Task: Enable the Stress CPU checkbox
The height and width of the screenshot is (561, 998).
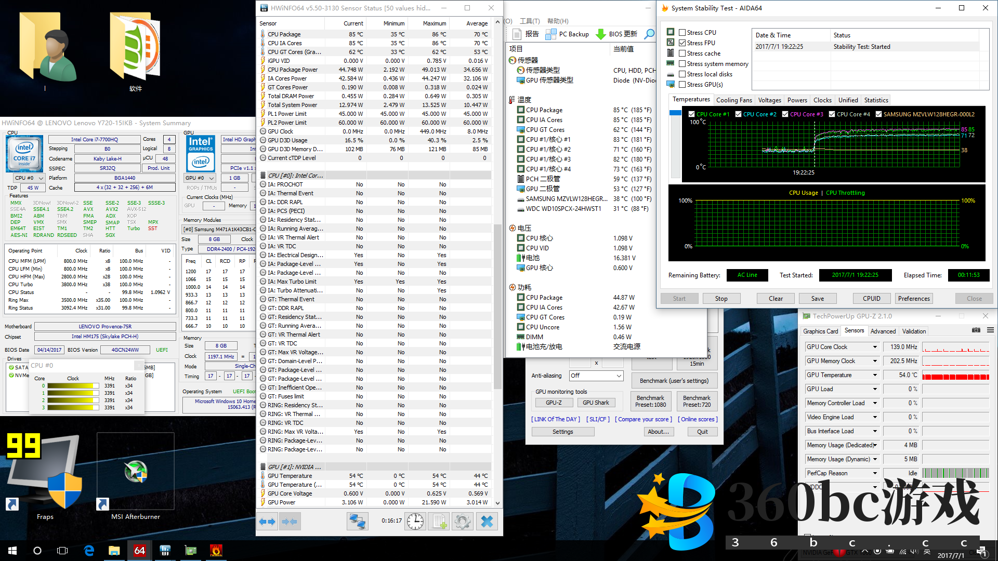Action: [682, 32]
